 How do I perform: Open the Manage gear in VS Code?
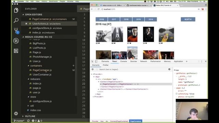pos(16,113)
